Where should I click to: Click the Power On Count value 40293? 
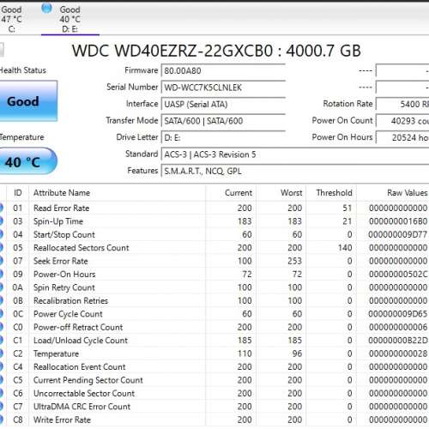point(402,121)
